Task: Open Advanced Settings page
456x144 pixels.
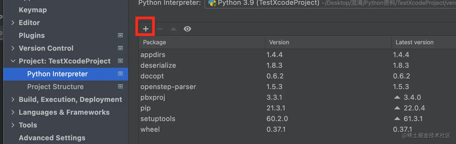Action: tap(52, 138)
